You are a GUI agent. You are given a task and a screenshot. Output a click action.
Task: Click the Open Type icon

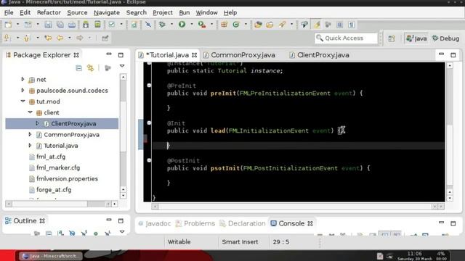tap(258, 25)
